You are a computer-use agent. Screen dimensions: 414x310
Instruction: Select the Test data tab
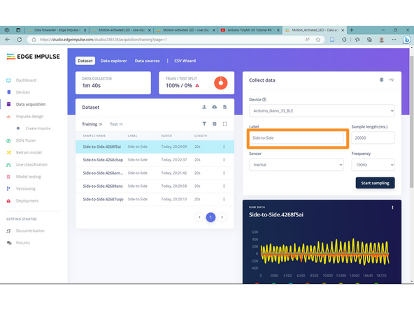pos(116,124)
